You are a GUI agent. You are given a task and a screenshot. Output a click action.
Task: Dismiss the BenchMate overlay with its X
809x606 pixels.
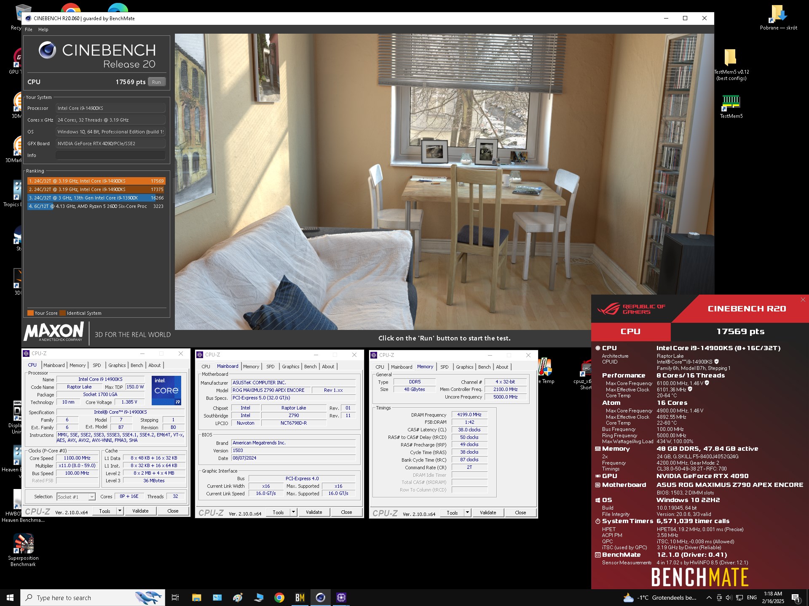pyautogui.click(x=803, y=300)
